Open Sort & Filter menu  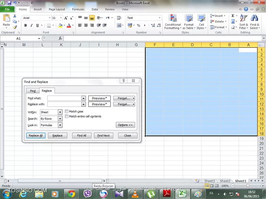pyautogui.click(x=244, y=22)
